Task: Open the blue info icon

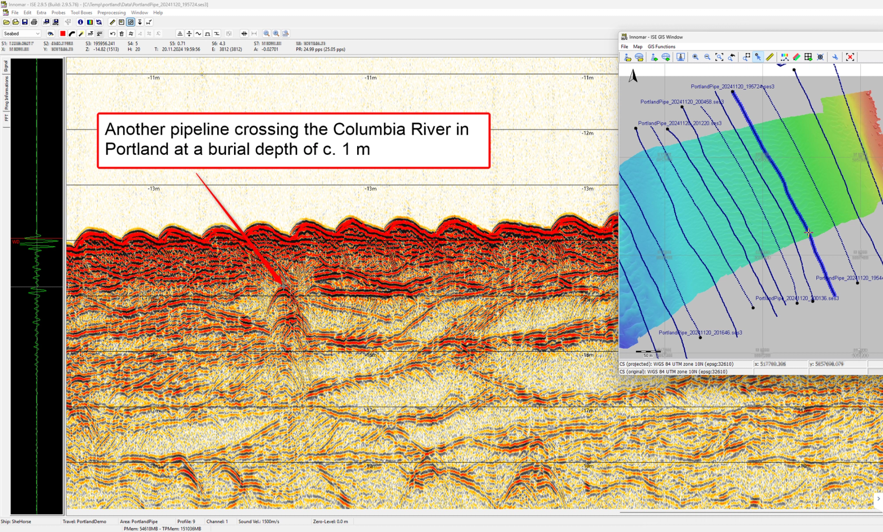Action: tap(80, 22)
